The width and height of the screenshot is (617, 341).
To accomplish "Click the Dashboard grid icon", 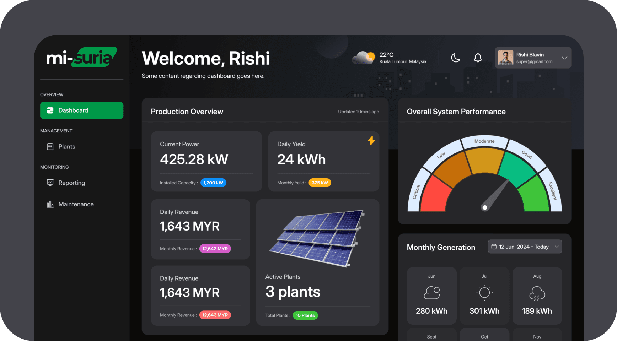I will (x=50, y=110).
